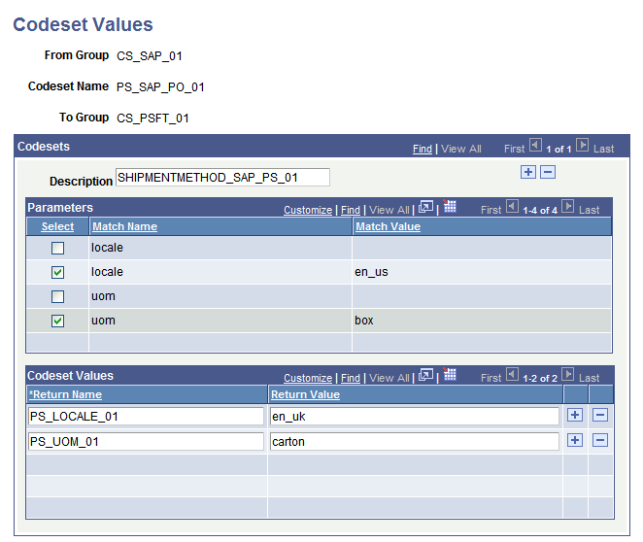Click View All text in Codeset Values grid
Screen dimensions: 643x542
point(389,378)
